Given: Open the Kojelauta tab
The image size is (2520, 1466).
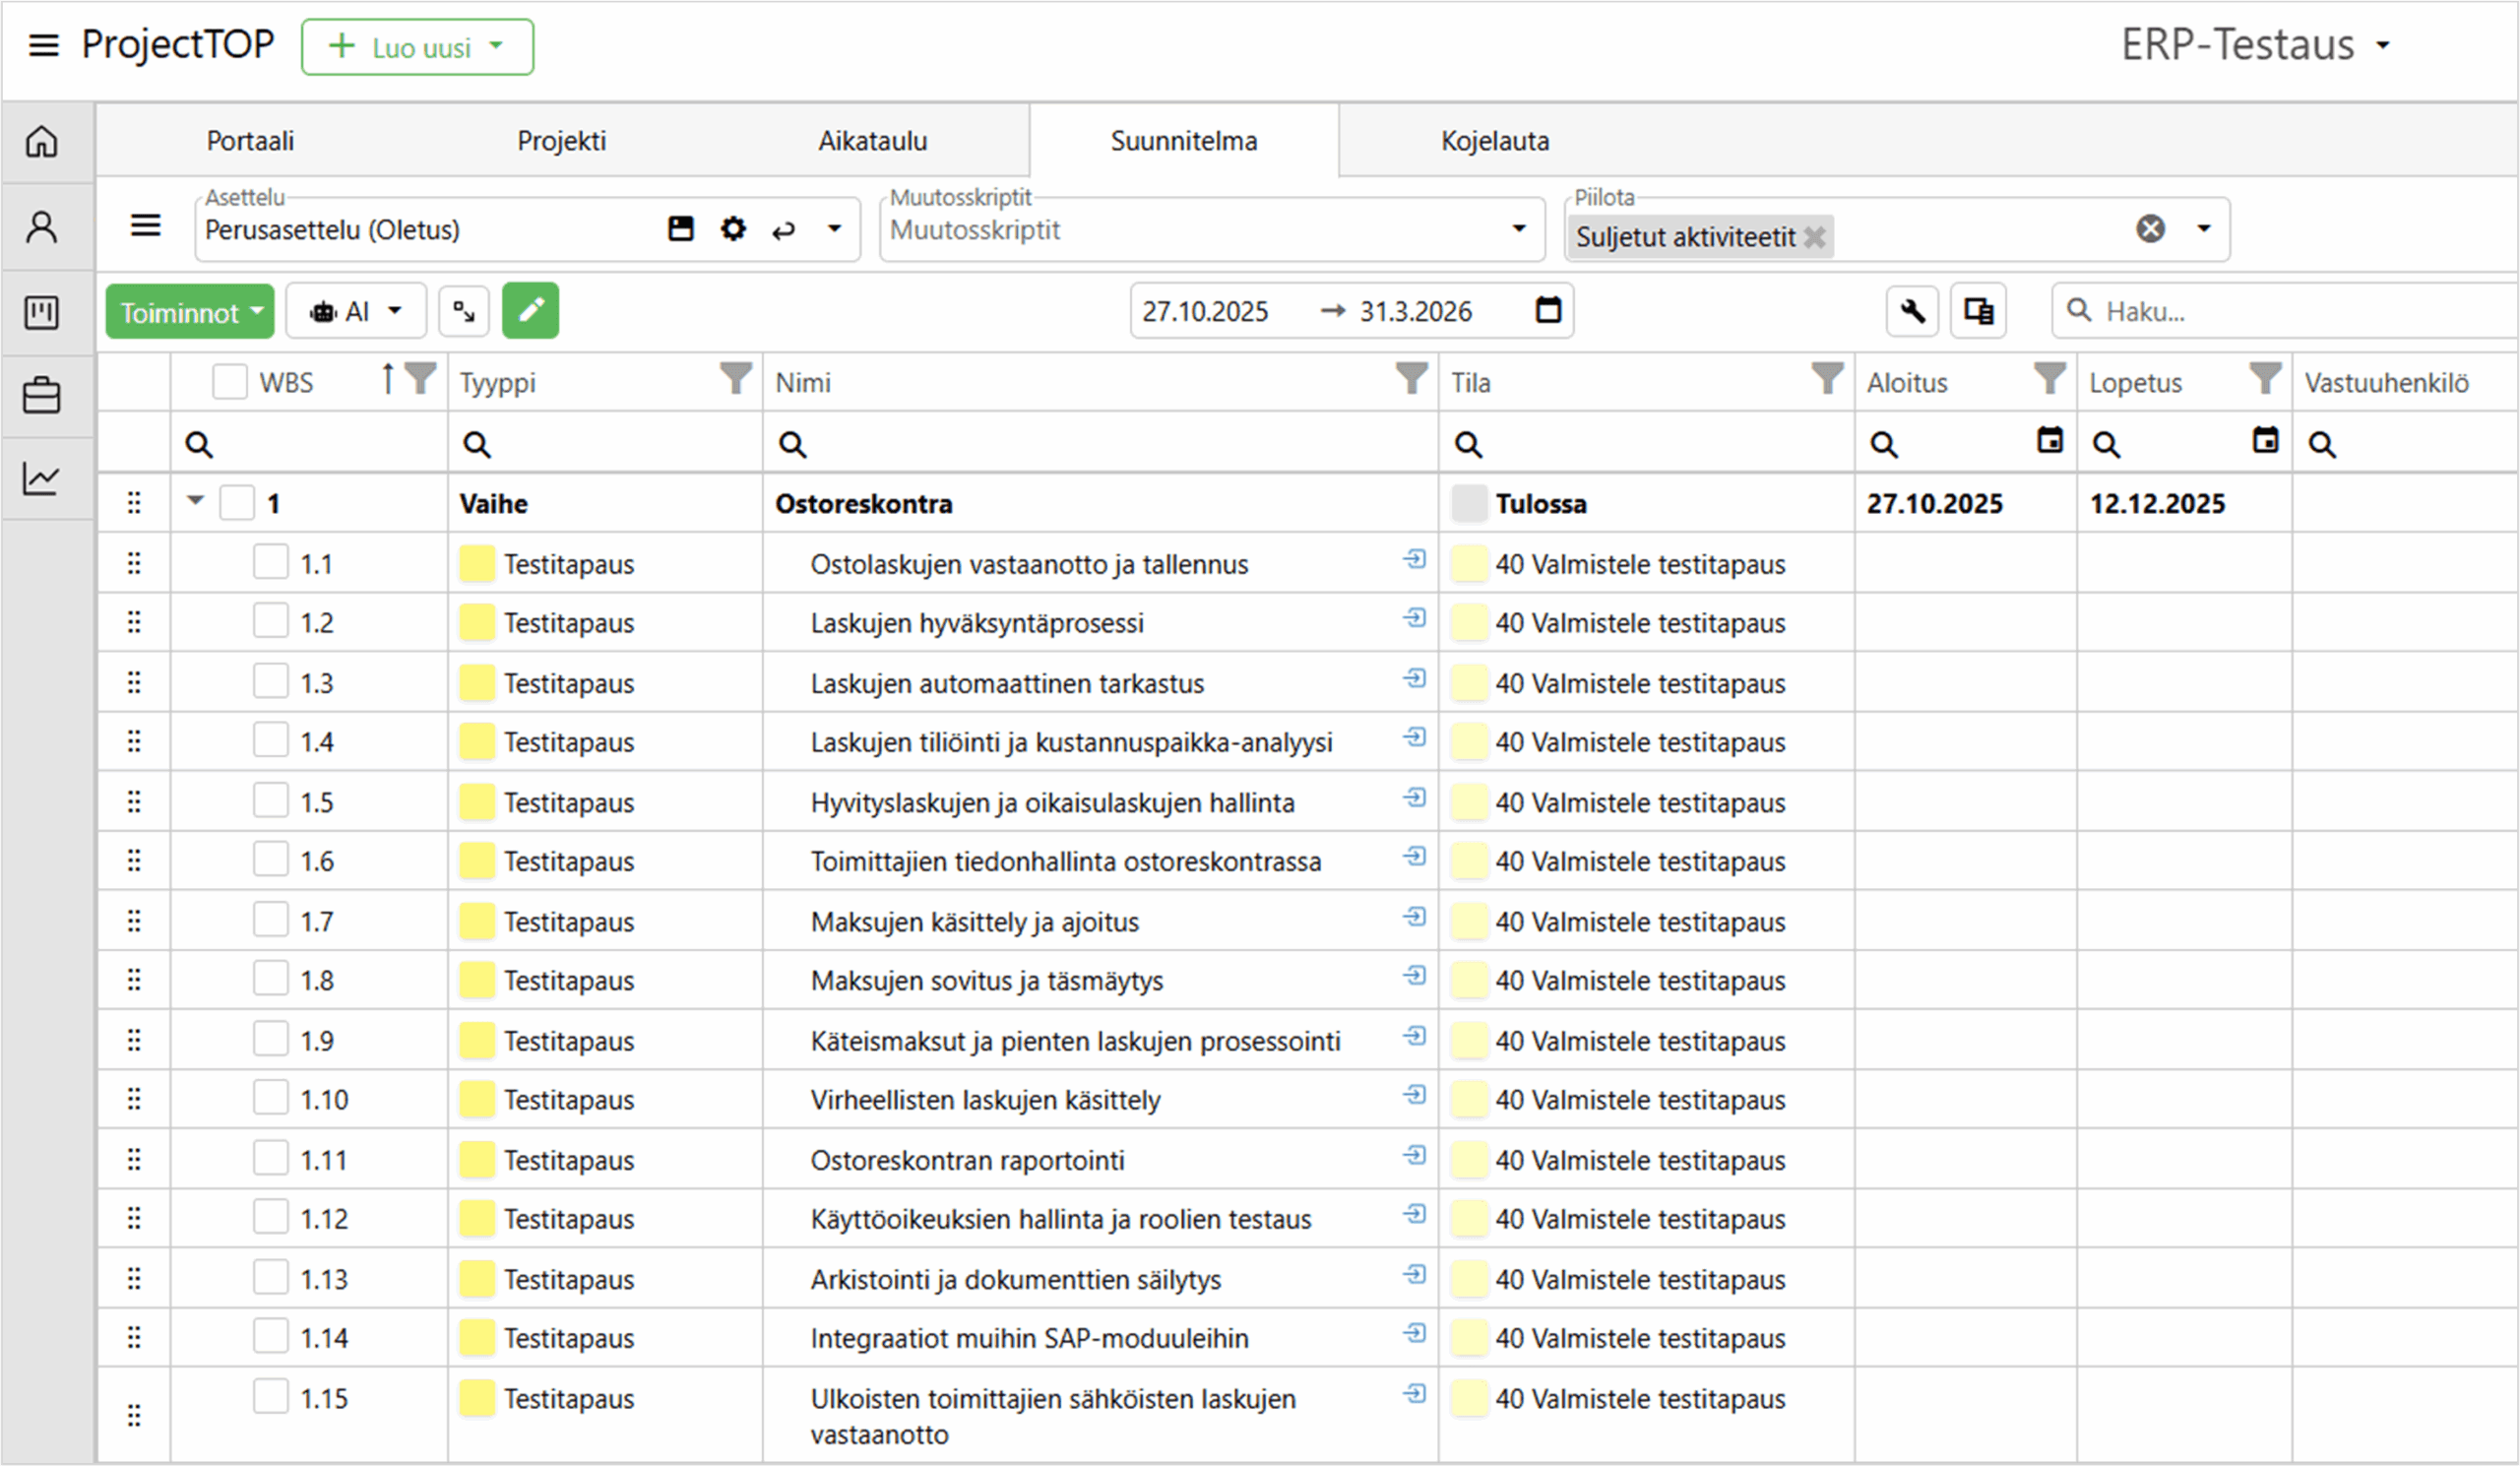Looking at the screenshot, I should click(1494, 141).
